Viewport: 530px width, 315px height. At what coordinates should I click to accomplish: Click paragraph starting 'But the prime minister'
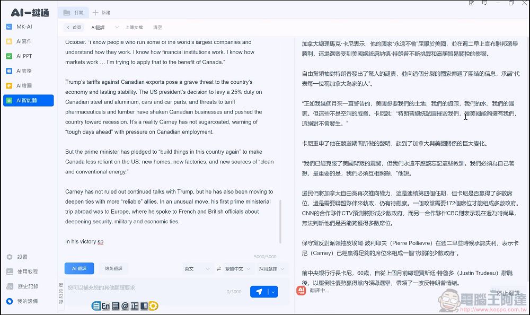pos(170,162)
